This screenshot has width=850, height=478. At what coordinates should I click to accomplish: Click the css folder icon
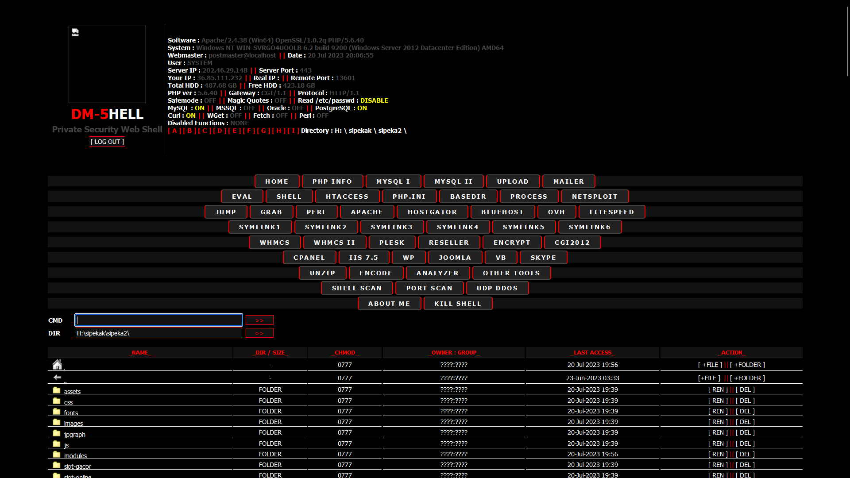57,401
